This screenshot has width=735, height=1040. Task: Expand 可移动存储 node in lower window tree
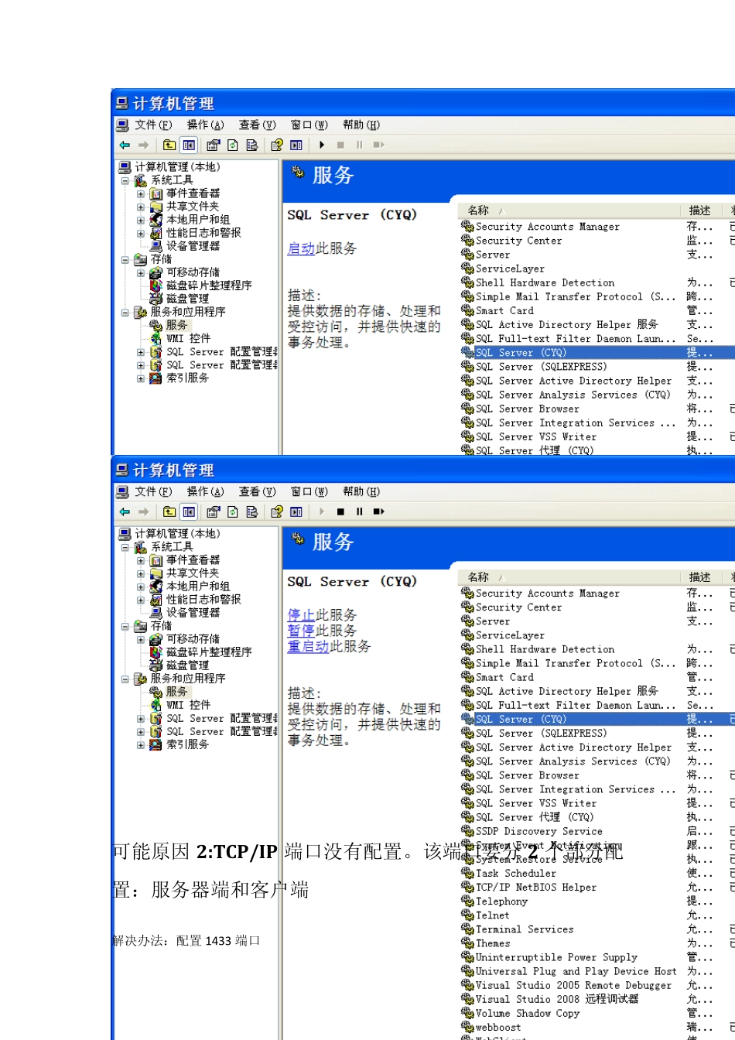[x=141, y=639]
